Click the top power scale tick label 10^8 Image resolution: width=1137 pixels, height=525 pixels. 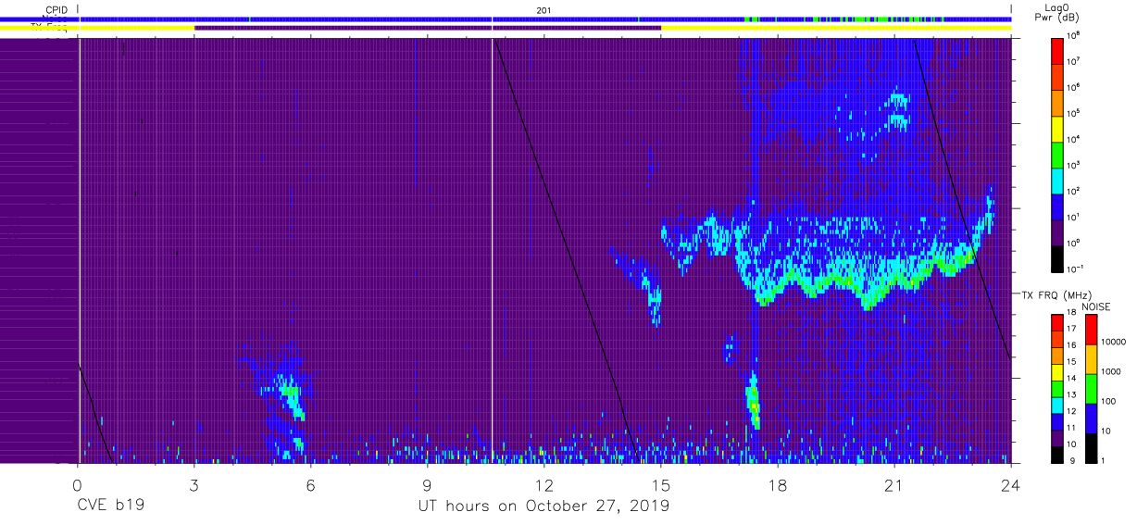1072,34
